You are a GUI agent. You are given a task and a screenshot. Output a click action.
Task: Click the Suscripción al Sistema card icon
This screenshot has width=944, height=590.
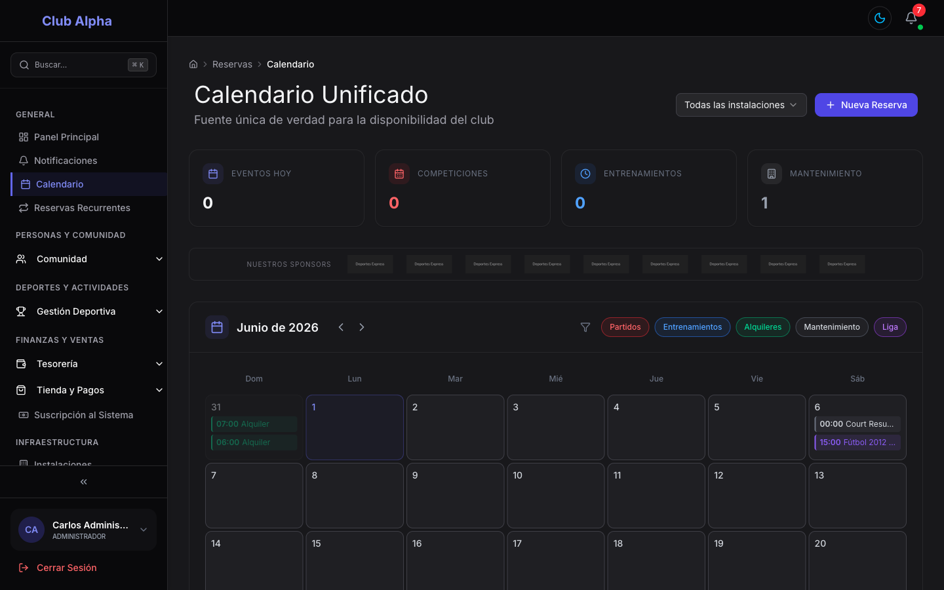click(24, 415)
